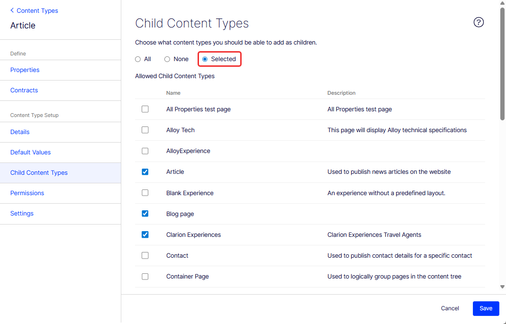
Task: Uncheck the Article content type
Action: tap(145, 171)
